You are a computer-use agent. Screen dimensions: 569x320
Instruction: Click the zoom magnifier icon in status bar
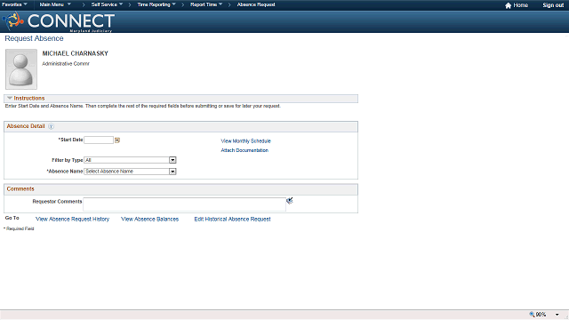coord(532,315)
